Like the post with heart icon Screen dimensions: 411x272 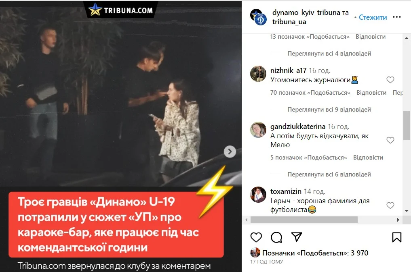pyautogui.click(x=256, y=237)
